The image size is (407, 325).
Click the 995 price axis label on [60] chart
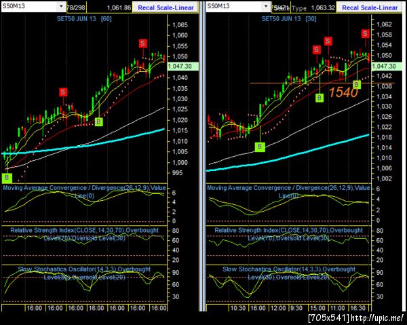click(177, 173)
